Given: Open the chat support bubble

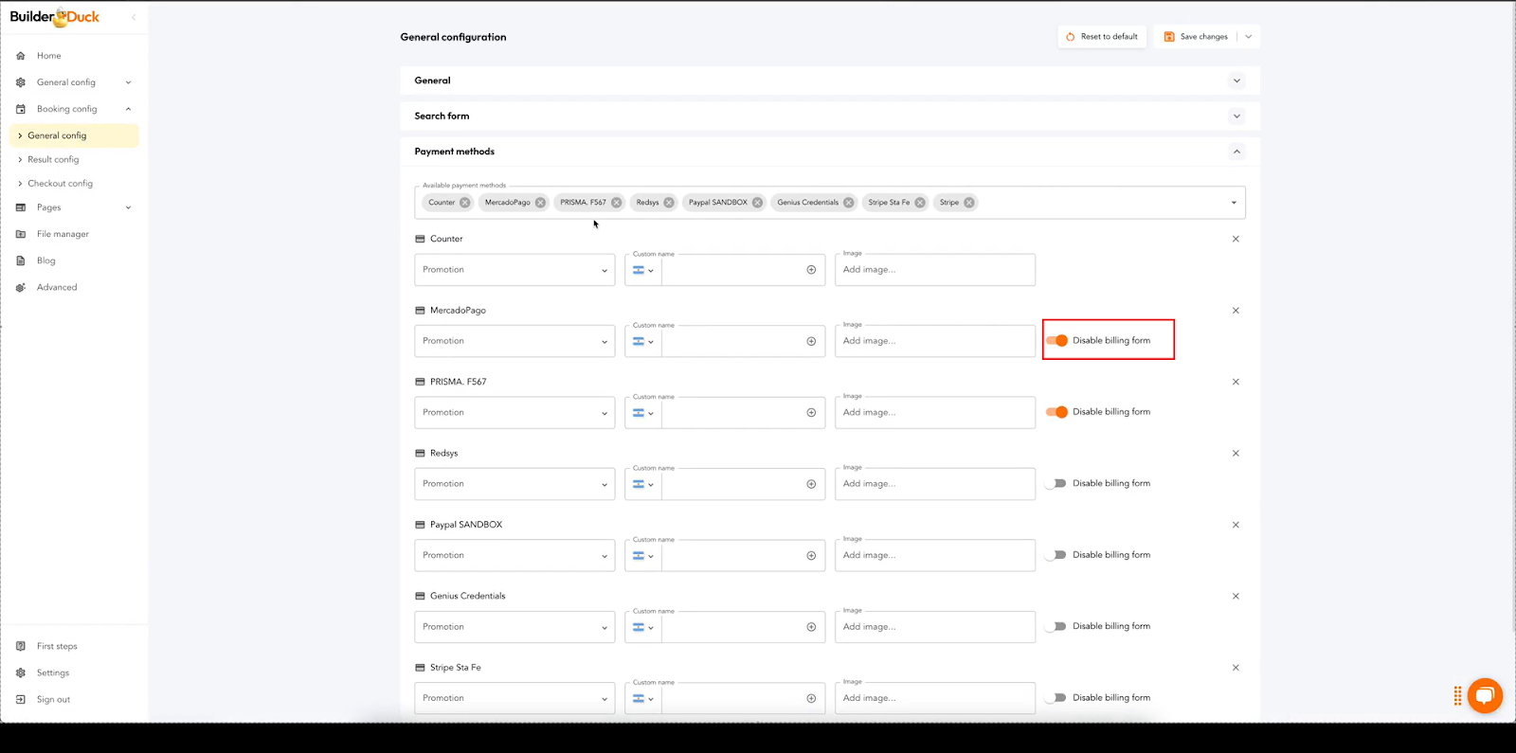Looking at the screenshot, I should (x=1485, y=696).
